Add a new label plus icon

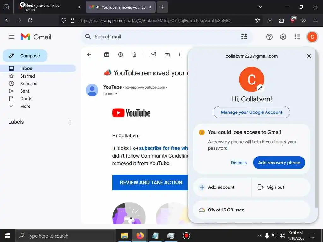[x=70, y=122]
